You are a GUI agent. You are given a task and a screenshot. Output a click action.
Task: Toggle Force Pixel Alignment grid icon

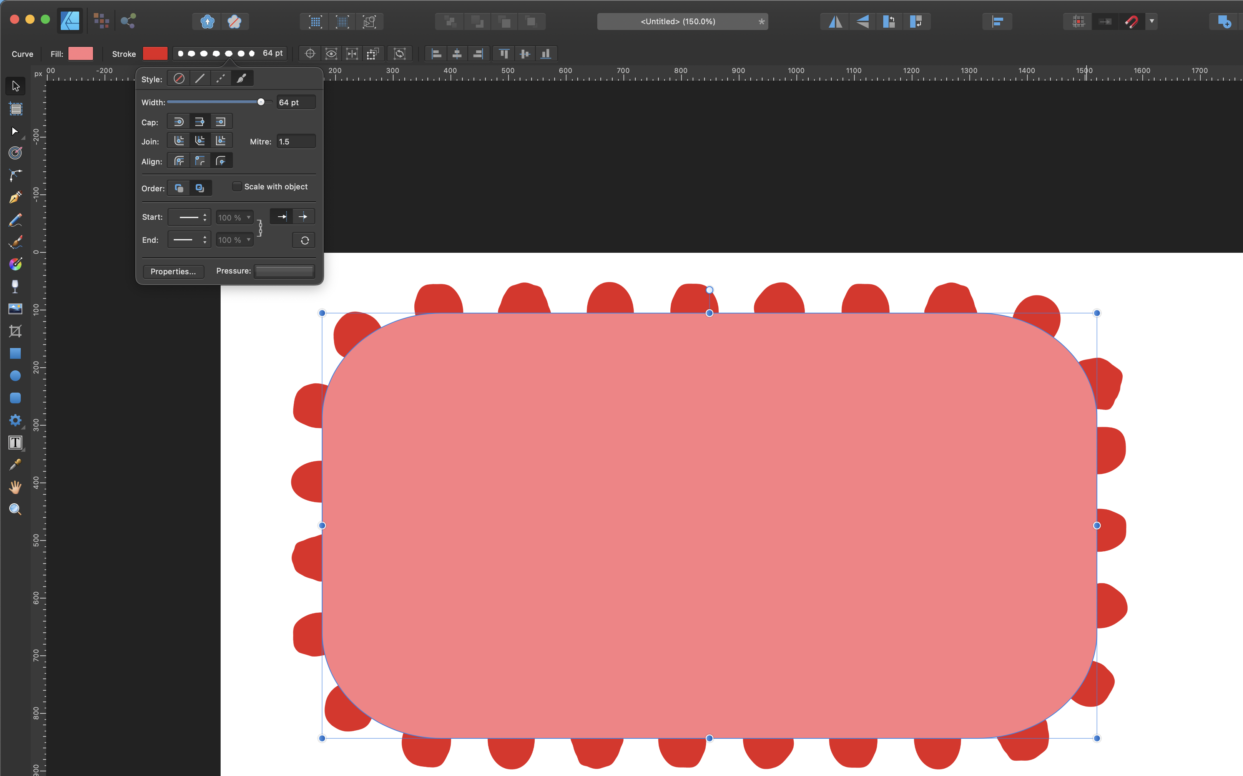[x=1078, y=22]
